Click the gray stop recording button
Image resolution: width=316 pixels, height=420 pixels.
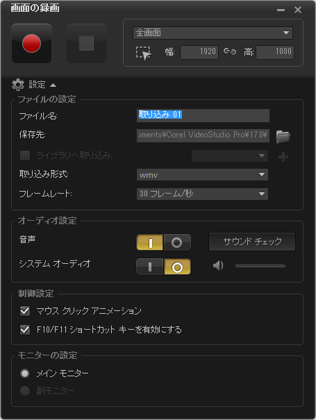(86, 44)
